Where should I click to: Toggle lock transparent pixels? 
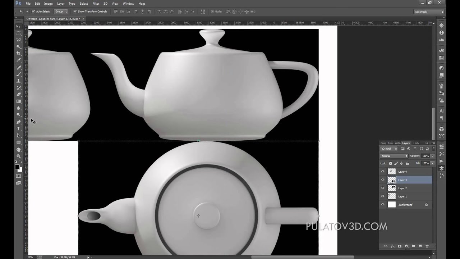[x=390, y=163]
